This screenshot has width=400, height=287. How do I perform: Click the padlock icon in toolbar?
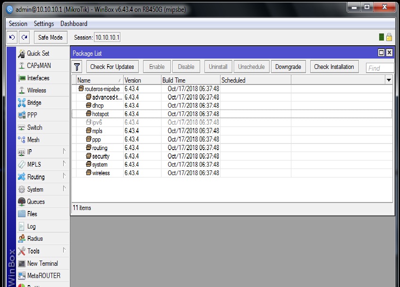coord(389,37)
